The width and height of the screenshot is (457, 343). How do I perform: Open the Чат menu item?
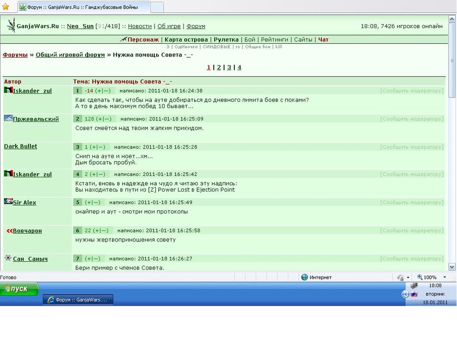coord(323,40)
